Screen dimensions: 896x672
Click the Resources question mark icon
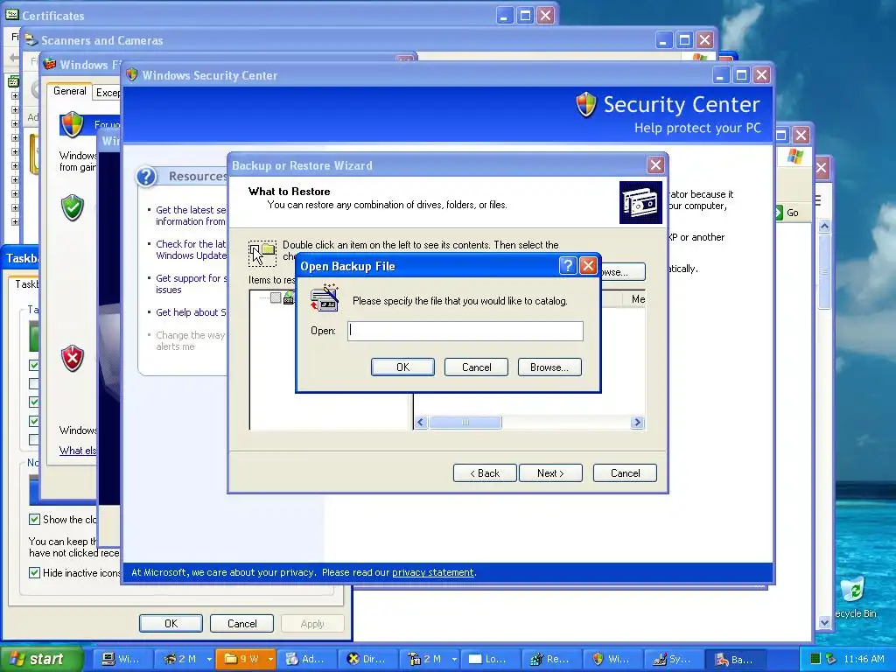coord(146,177)
